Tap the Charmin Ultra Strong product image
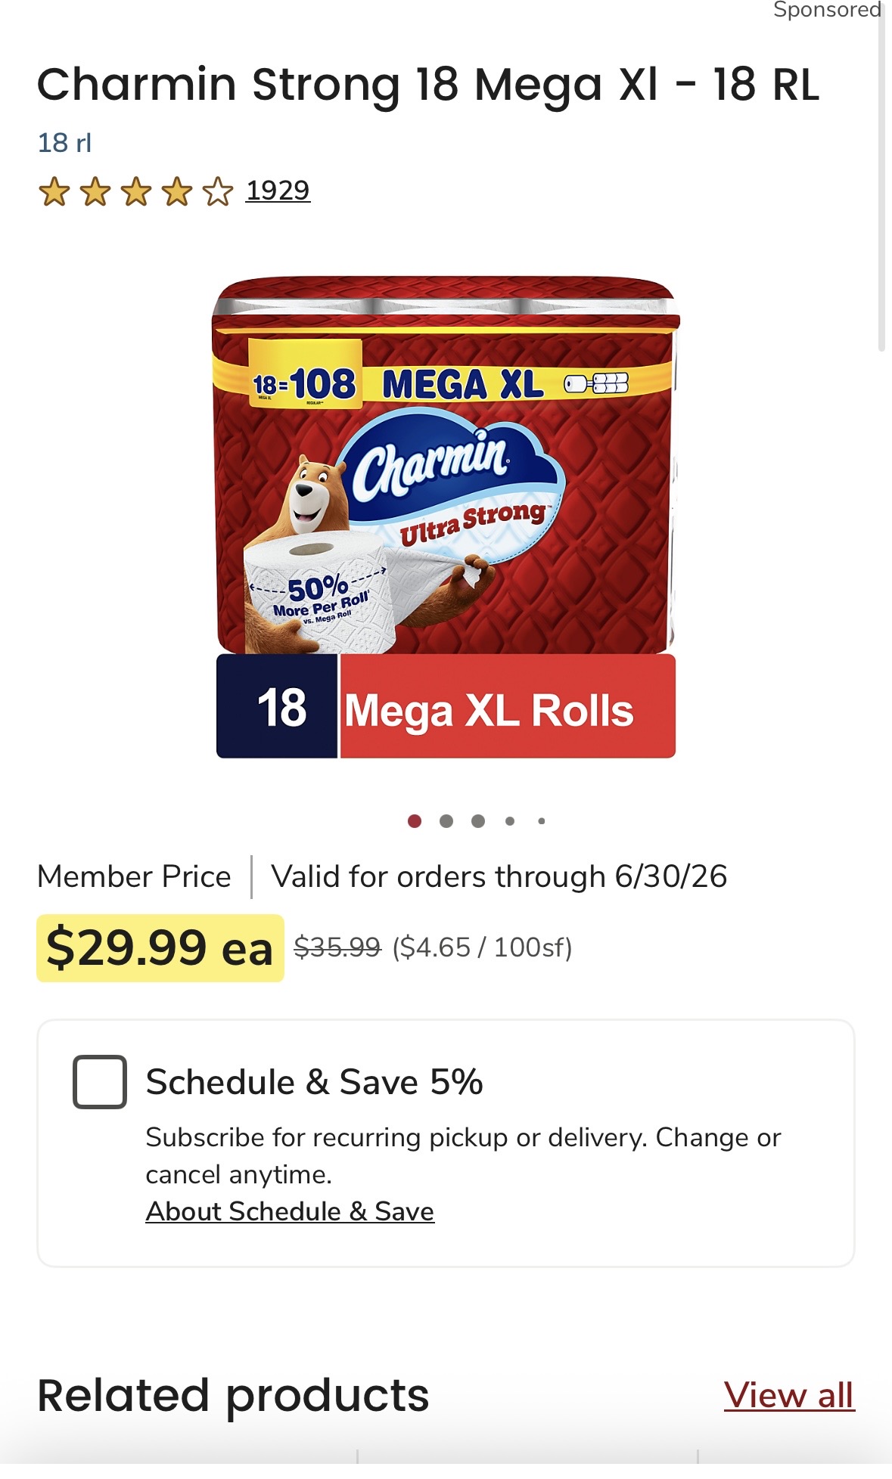The height and width of the screenshot is (1479, 892). (x=446, y=517)
